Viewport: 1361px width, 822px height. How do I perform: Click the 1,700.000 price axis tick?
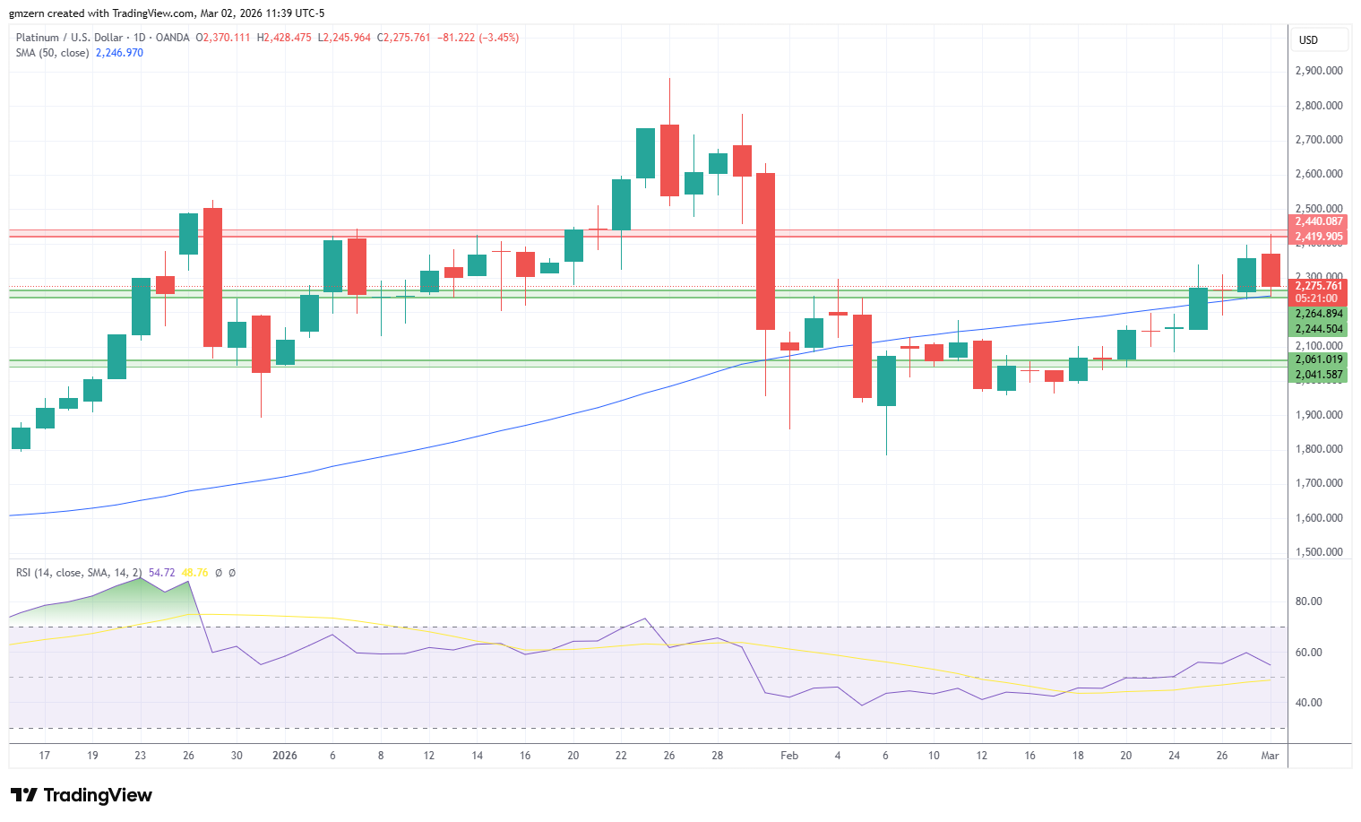(x=1319, y=483)
